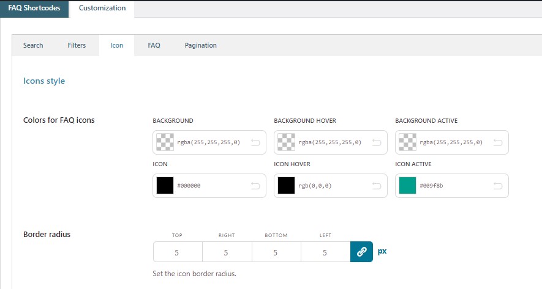Switch to the Customization tab
Screen dimensions: 542x289
point(102,9)
